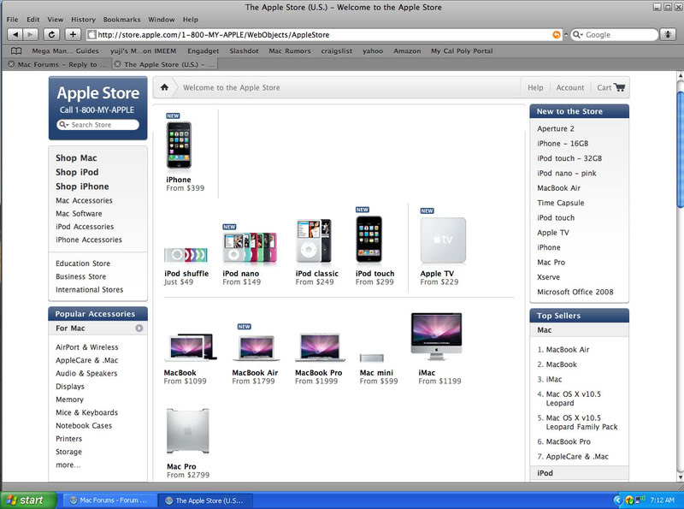Click the iPod classic product image
The height and width of the screenshot is (509, 684).
[313, 240]
